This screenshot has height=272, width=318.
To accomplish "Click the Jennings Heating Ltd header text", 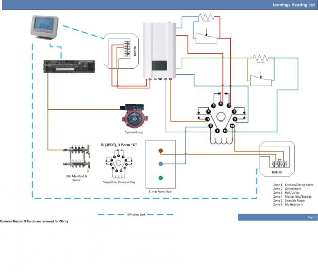I will [x=293, y=5].
